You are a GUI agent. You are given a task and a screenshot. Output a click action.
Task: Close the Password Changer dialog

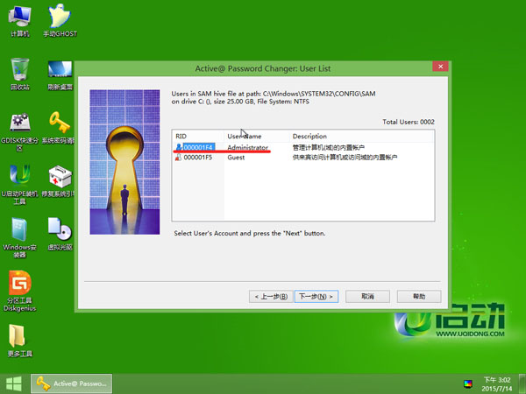440,67
